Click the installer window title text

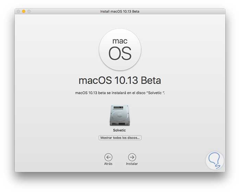(x=120, y=11)
